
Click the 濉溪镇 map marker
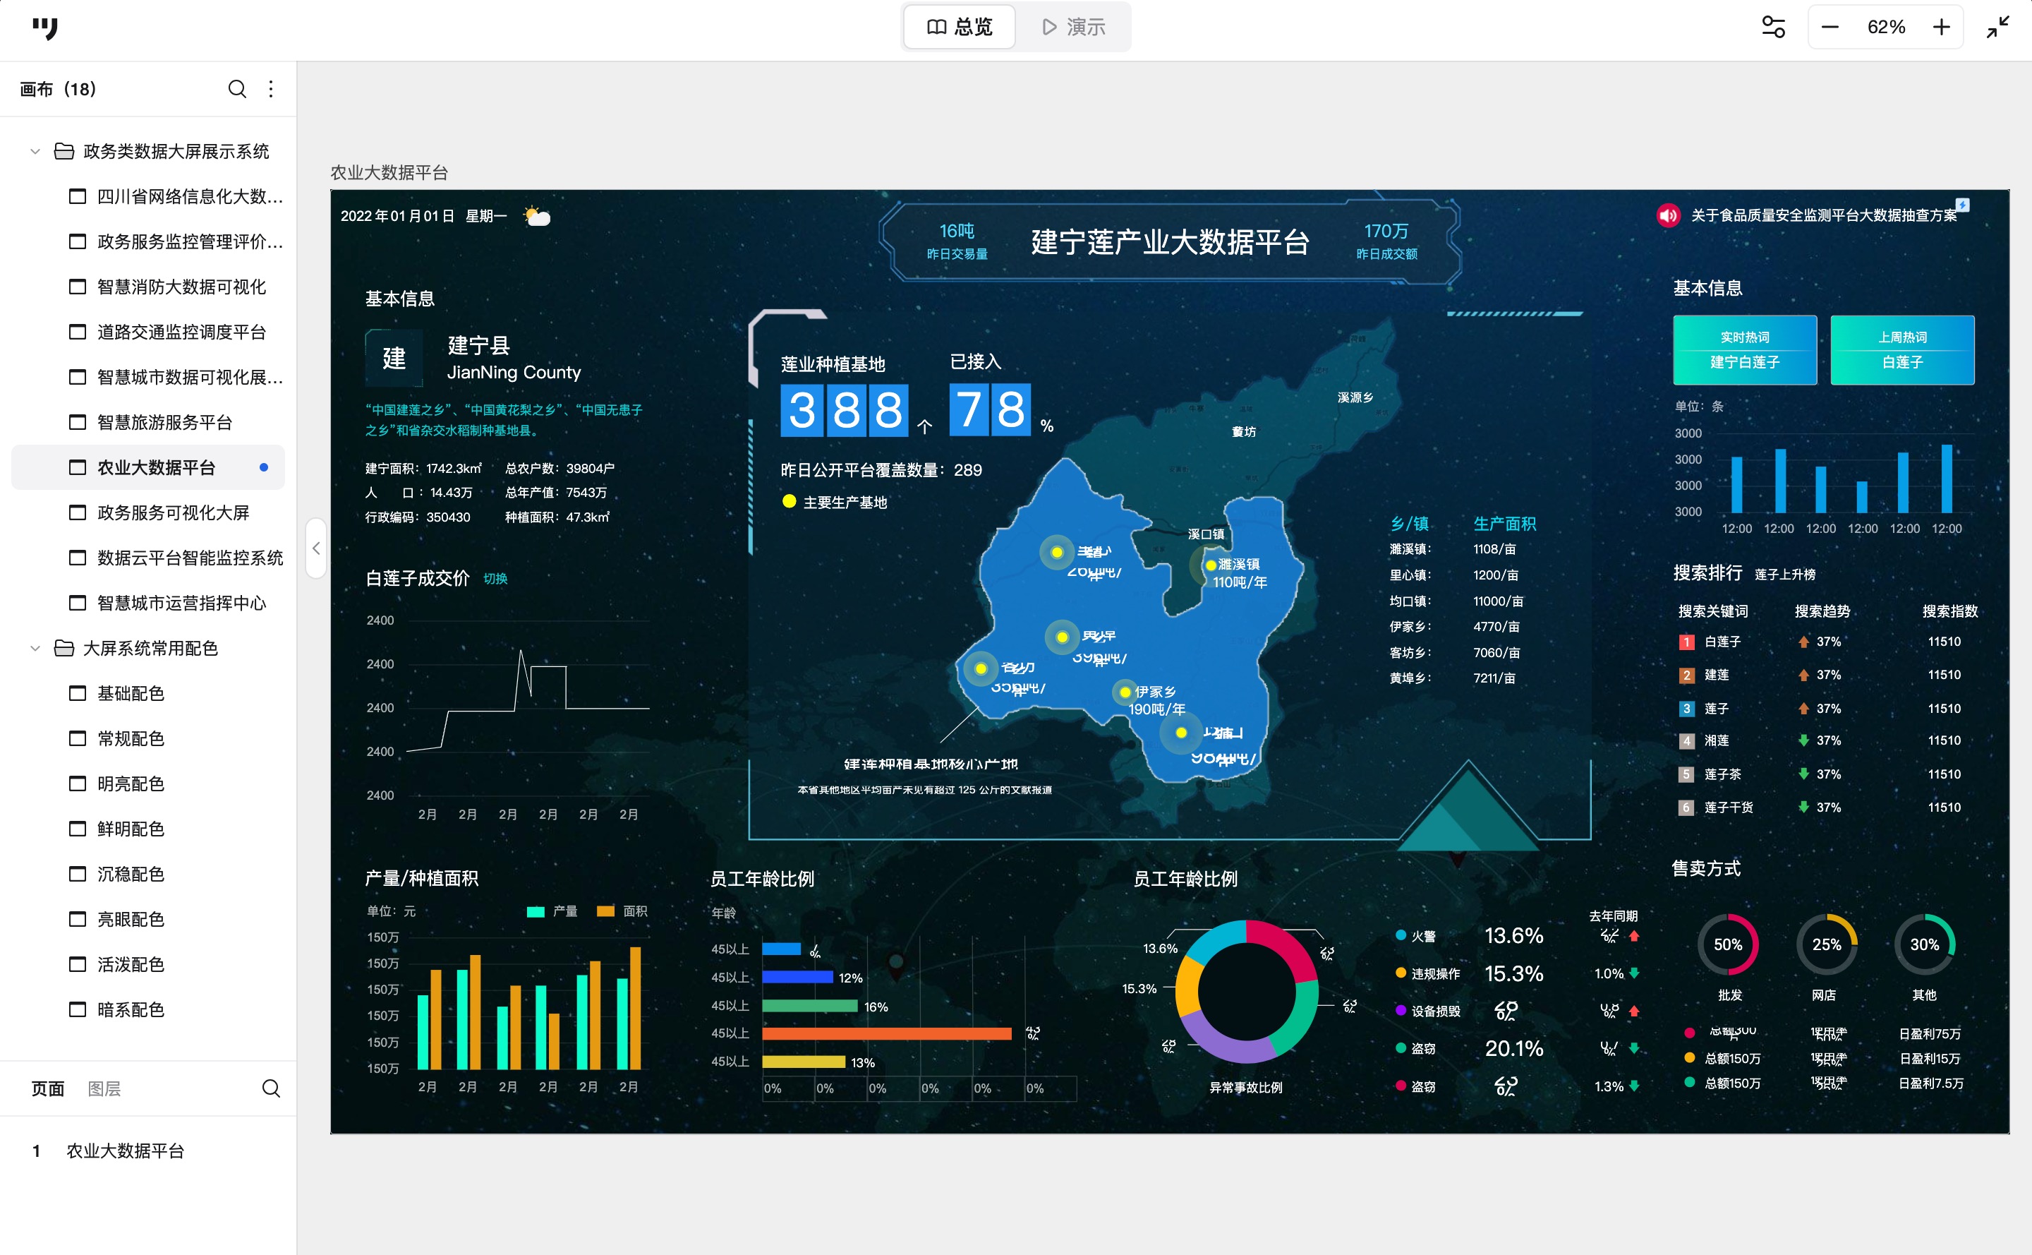pos(1211,565)
